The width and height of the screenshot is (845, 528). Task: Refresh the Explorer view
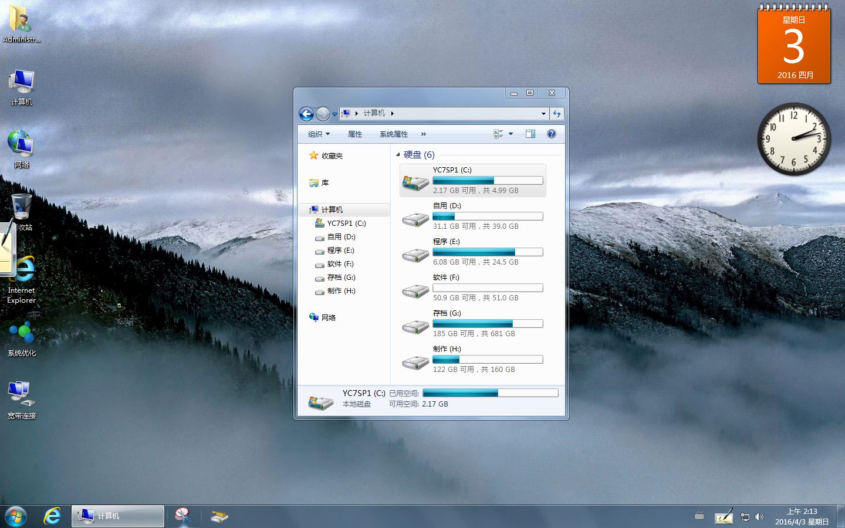pos(557,113)
